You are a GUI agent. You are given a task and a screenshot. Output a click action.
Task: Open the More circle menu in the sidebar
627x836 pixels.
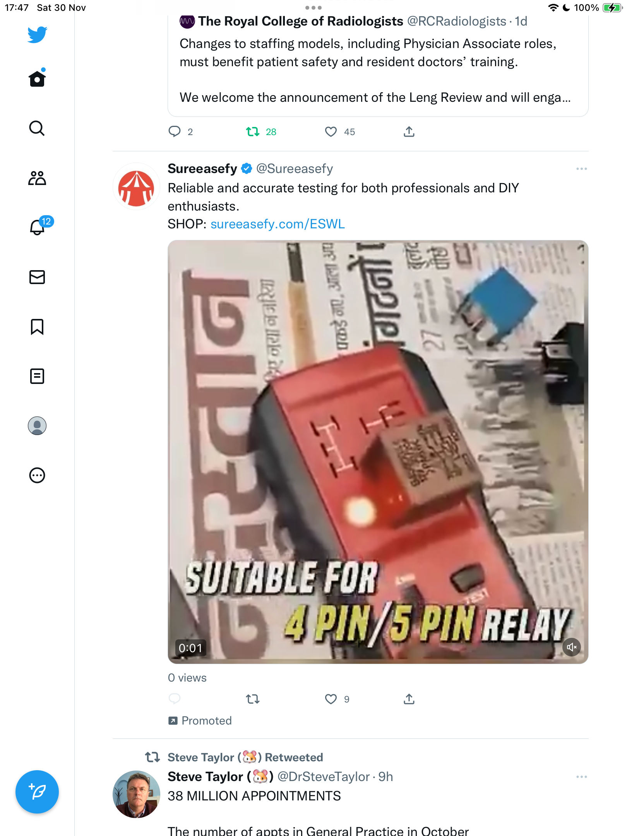click(x=37, y=475)
